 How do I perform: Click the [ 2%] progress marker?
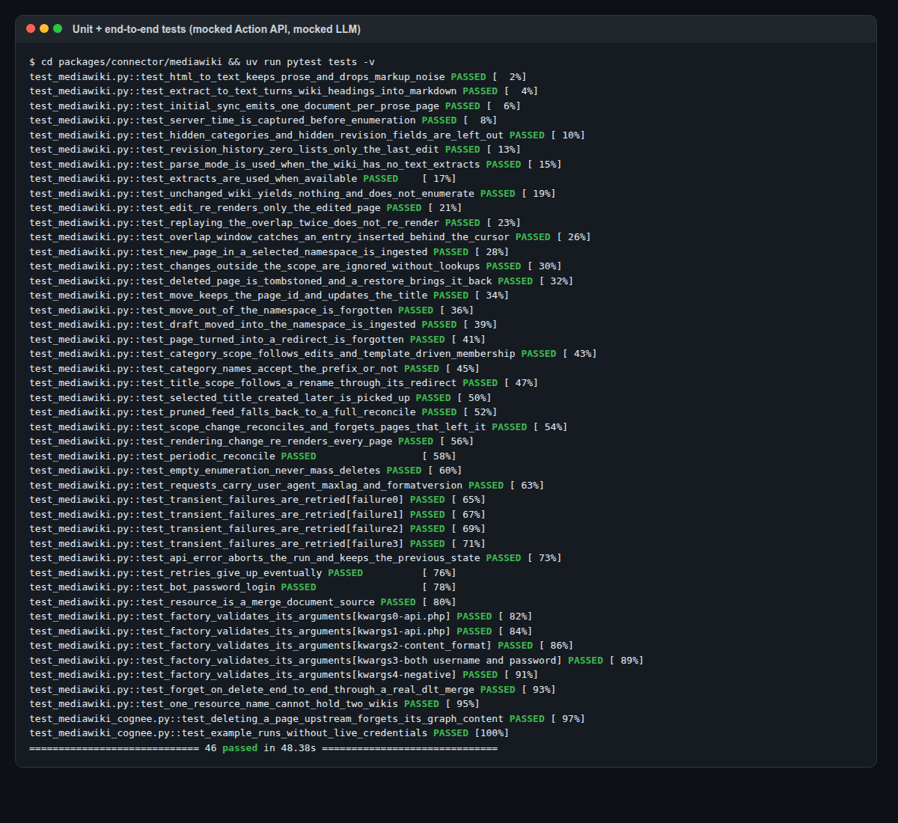[x=510, y=77]
